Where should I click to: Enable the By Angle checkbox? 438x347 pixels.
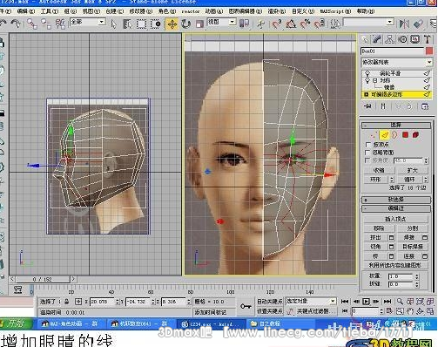tap(368, 160)
